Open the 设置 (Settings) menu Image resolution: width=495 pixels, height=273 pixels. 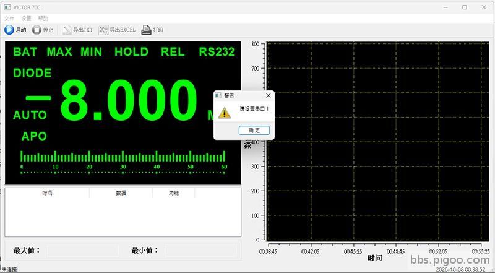click(26, 19)
